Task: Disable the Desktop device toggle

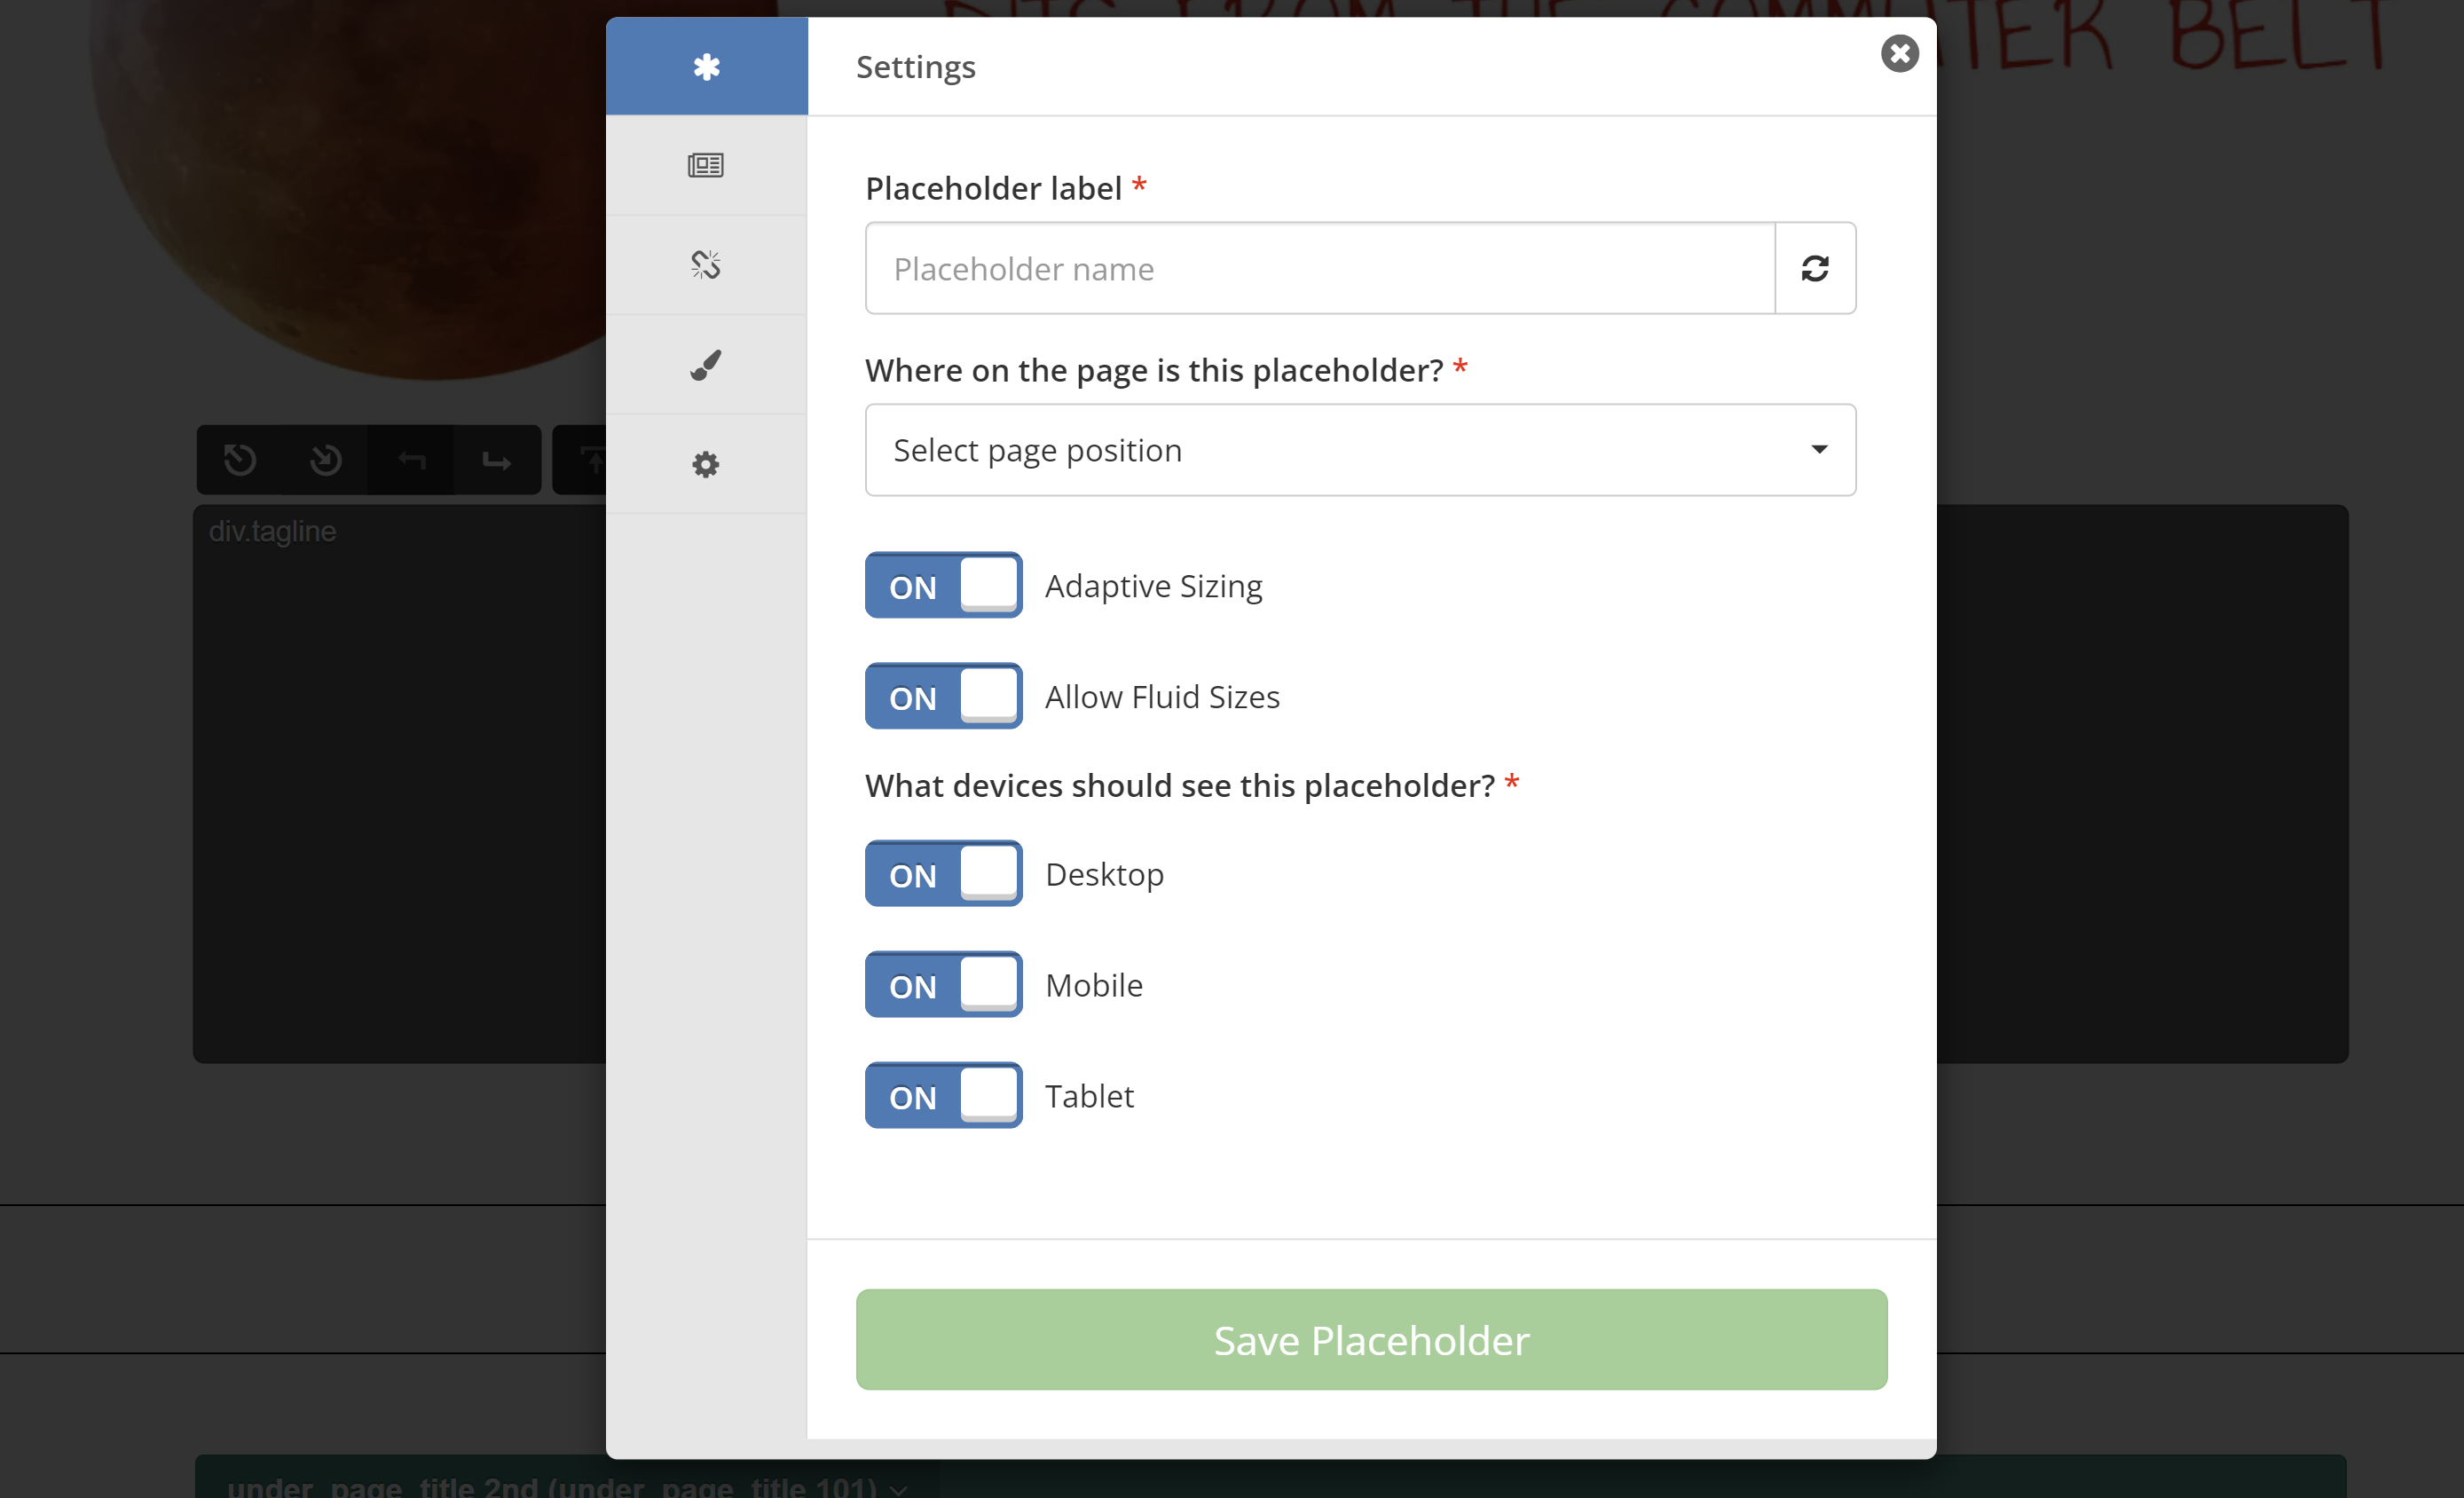Action: coord(943,874)
